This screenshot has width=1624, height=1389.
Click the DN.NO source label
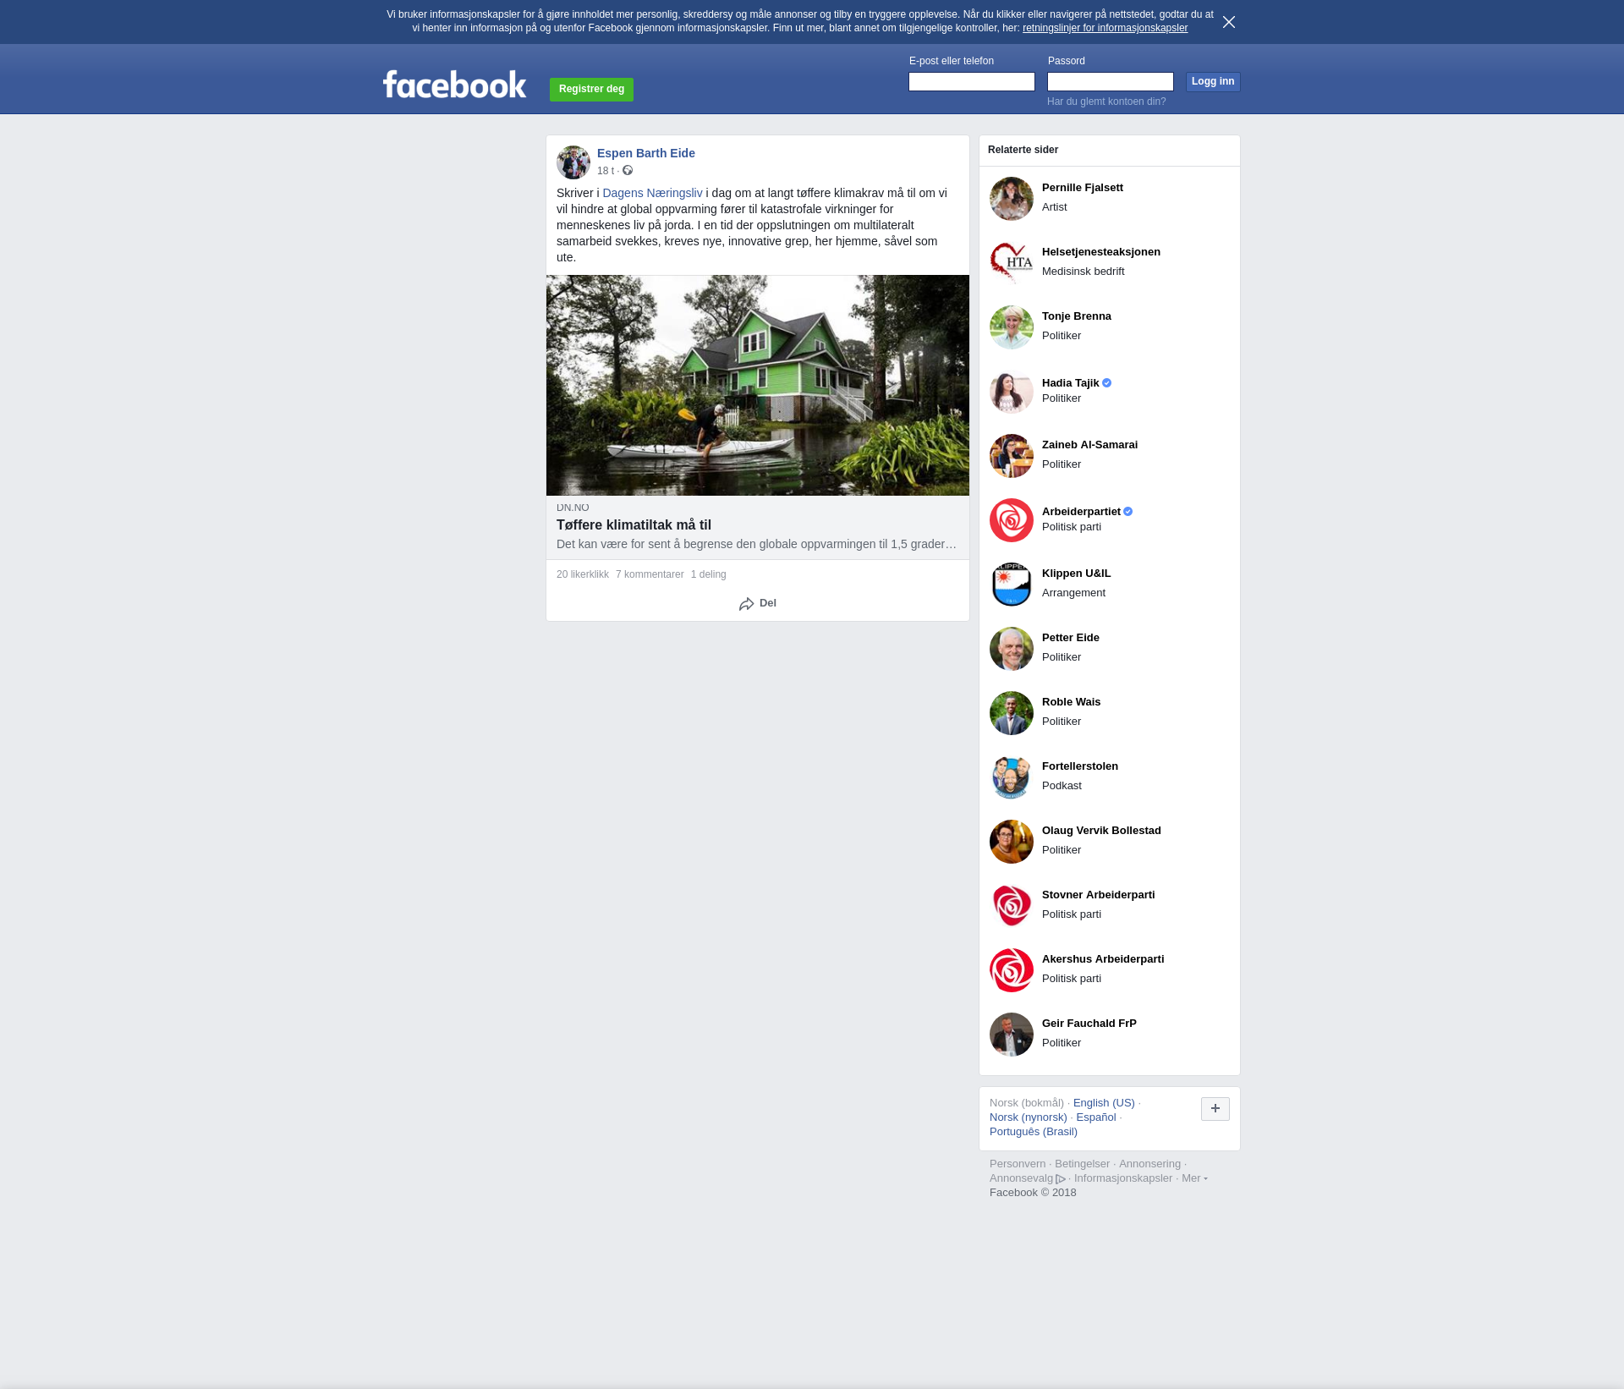[x=573, y=508]
